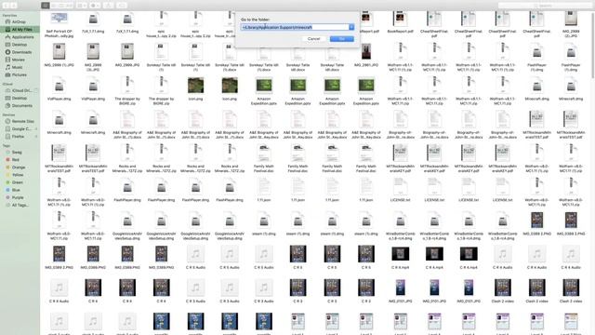Select the Google C... device

[x=20, y=129]
